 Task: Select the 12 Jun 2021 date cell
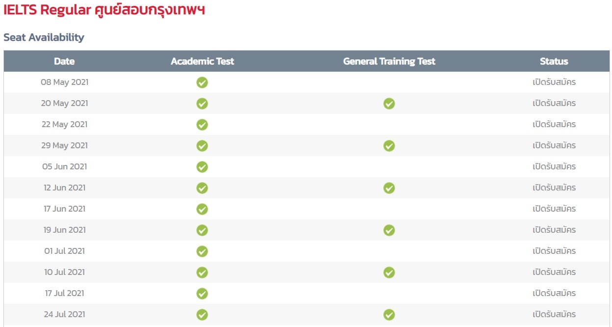[x=65, y=188]
